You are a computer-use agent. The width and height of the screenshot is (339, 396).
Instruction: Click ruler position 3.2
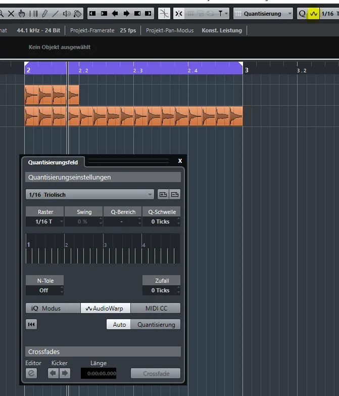(x=302, y=70)
